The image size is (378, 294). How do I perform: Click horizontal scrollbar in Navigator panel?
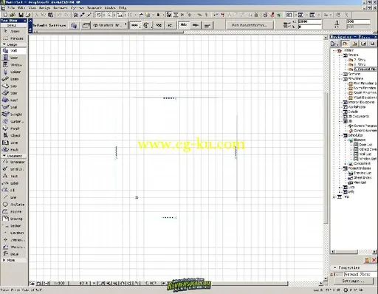[x=346, y=251]
